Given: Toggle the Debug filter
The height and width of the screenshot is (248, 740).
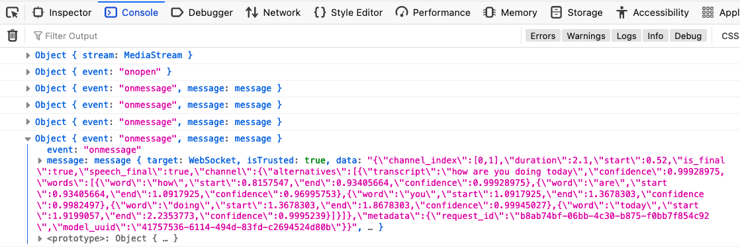Looking at the screenshot, I should (x=688, y=36).
